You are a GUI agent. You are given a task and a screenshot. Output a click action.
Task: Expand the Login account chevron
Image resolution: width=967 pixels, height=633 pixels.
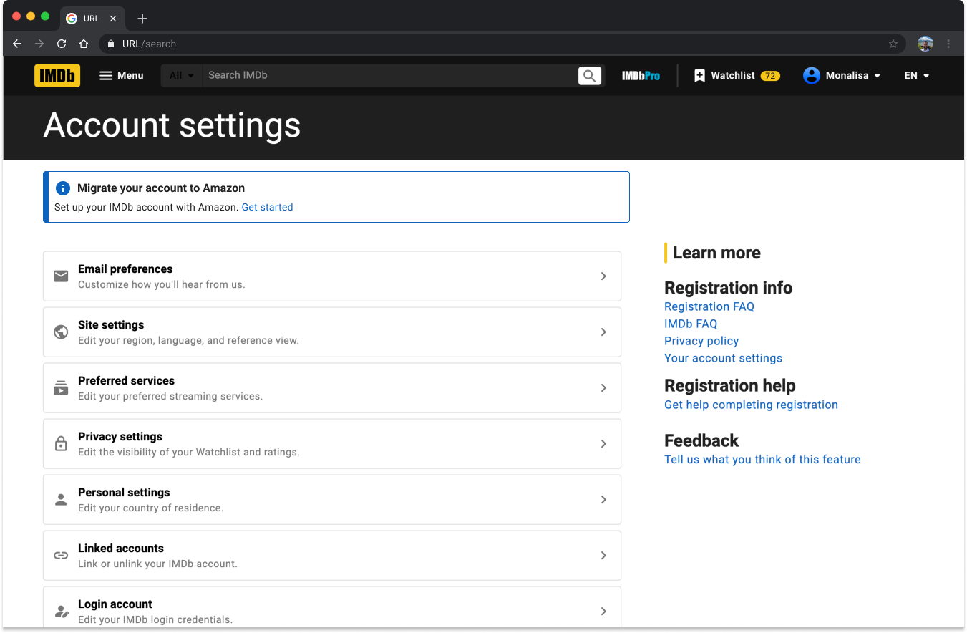pos(603,611)
